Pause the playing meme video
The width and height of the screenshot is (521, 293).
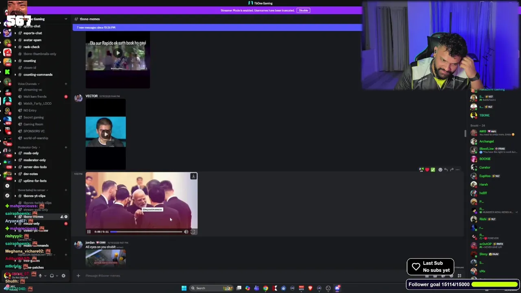point(89,232)
